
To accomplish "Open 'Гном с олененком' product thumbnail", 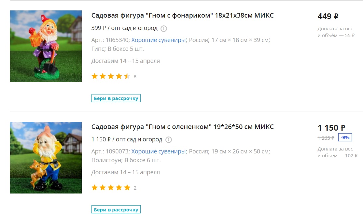I will point(46,158).
